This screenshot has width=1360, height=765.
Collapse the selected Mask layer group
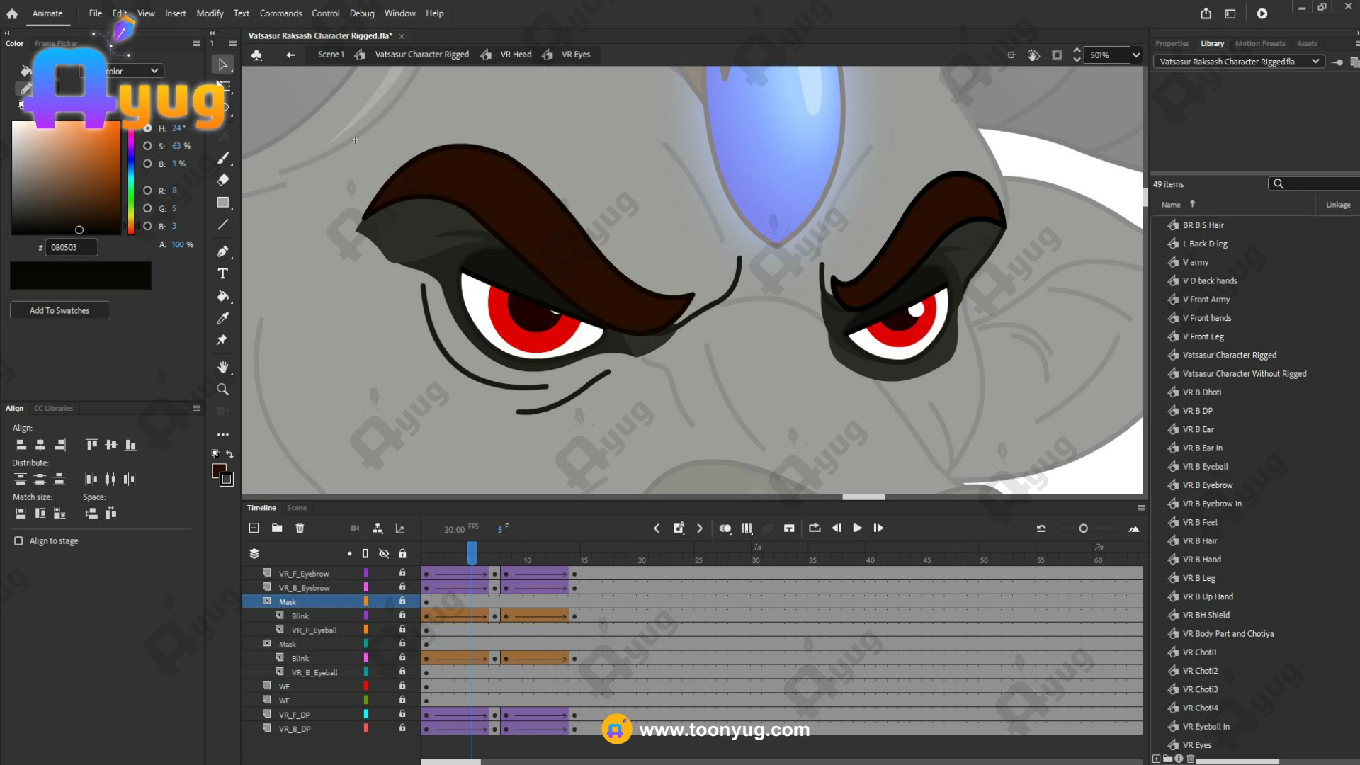[x=267, y=601]
